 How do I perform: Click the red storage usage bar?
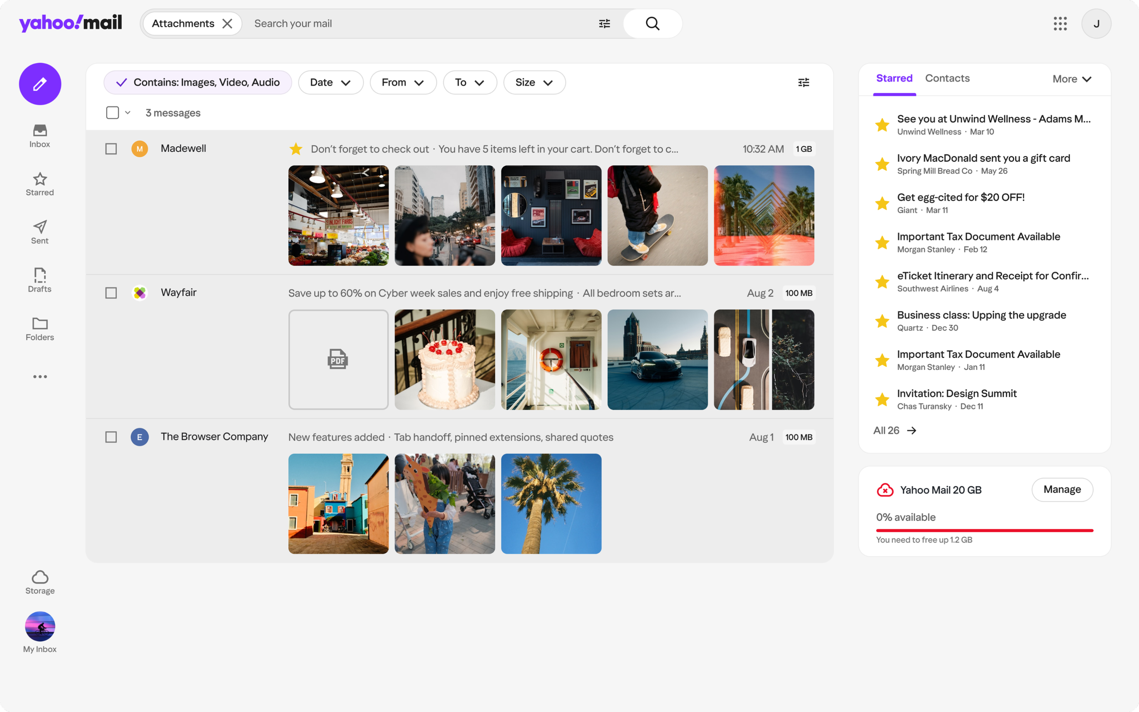pyautogui.click(x=984, y=530)
